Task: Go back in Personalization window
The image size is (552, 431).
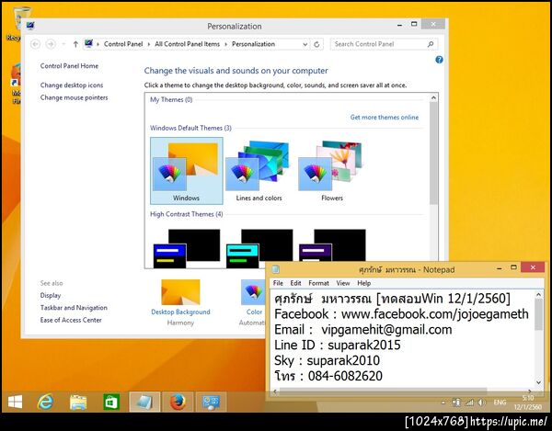Action: pos(35,44)
